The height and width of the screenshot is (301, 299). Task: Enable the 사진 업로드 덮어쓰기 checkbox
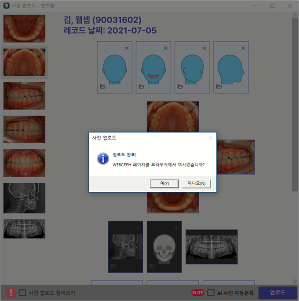[22, 293]
